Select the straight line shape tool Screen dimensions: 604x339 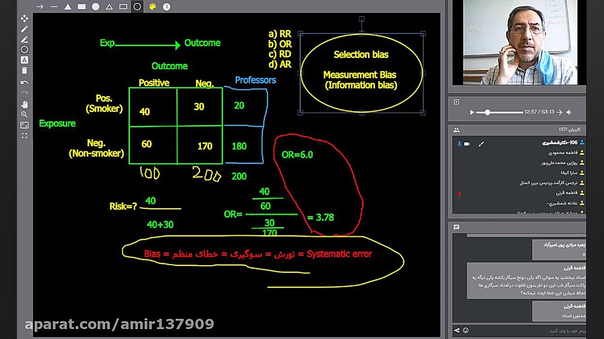(54, 7)
